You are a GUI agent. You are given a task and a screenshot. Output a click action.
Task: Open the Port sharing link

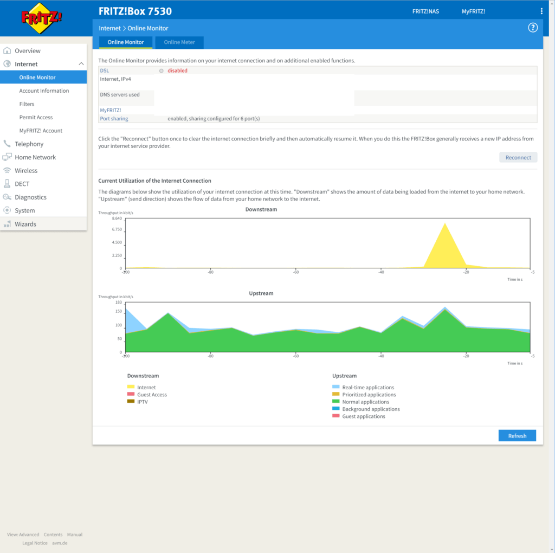point(114,118)
